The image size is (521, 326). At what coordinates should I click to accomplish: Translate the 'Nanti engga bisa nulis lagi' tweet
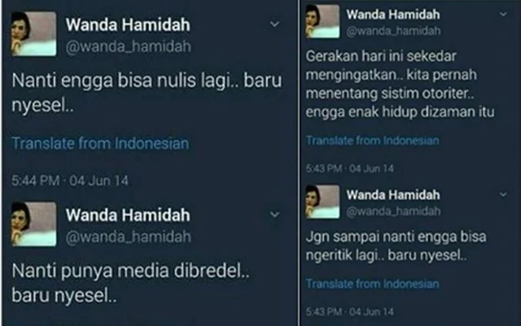coord(100,143)
